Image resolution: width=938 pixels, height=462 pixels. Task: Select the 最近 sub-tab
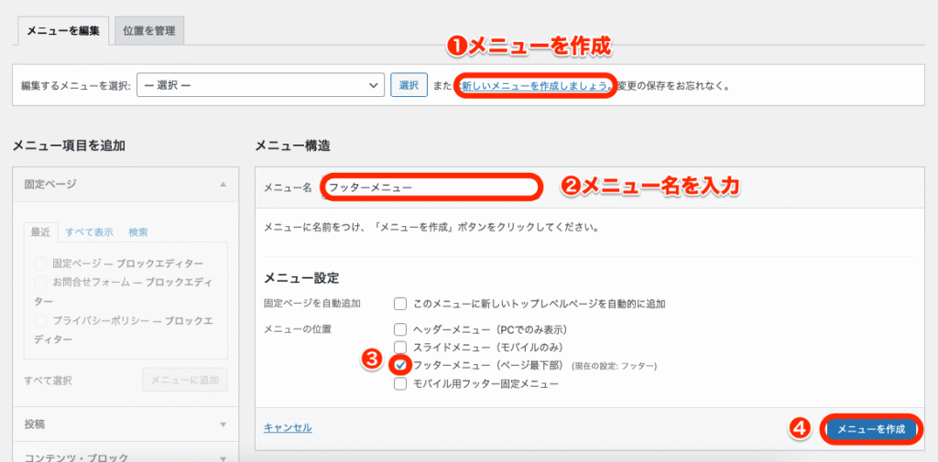point(40,232)
